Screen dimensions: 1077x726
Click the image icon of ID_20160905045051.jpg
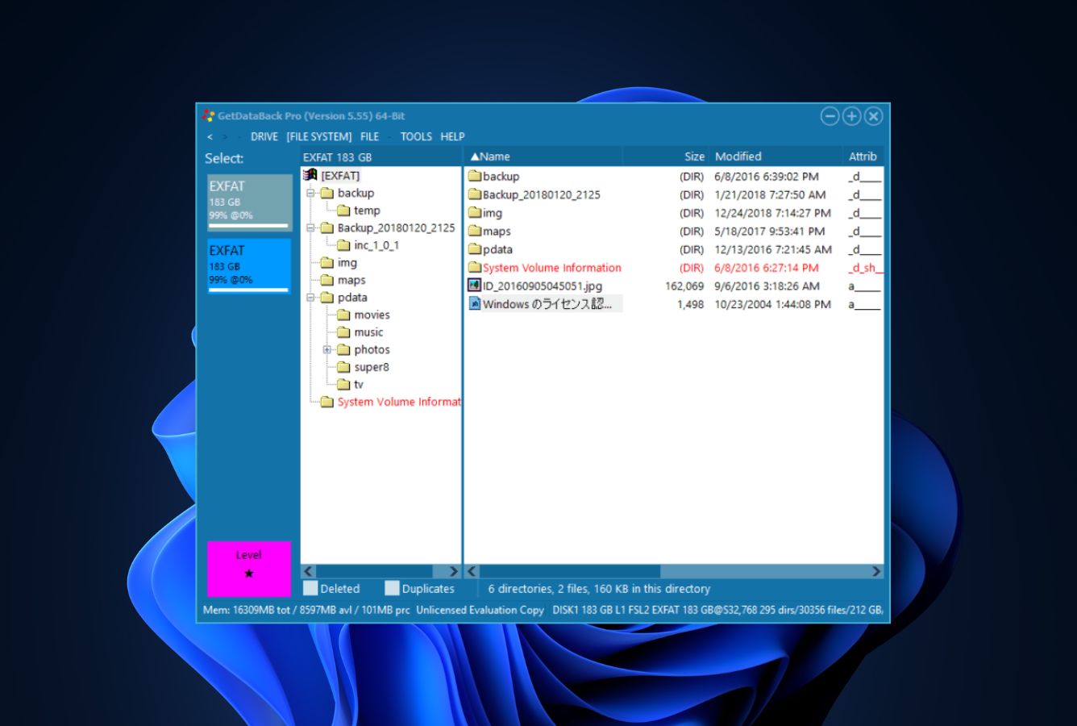pyautogui.click(x=475, y=286)
